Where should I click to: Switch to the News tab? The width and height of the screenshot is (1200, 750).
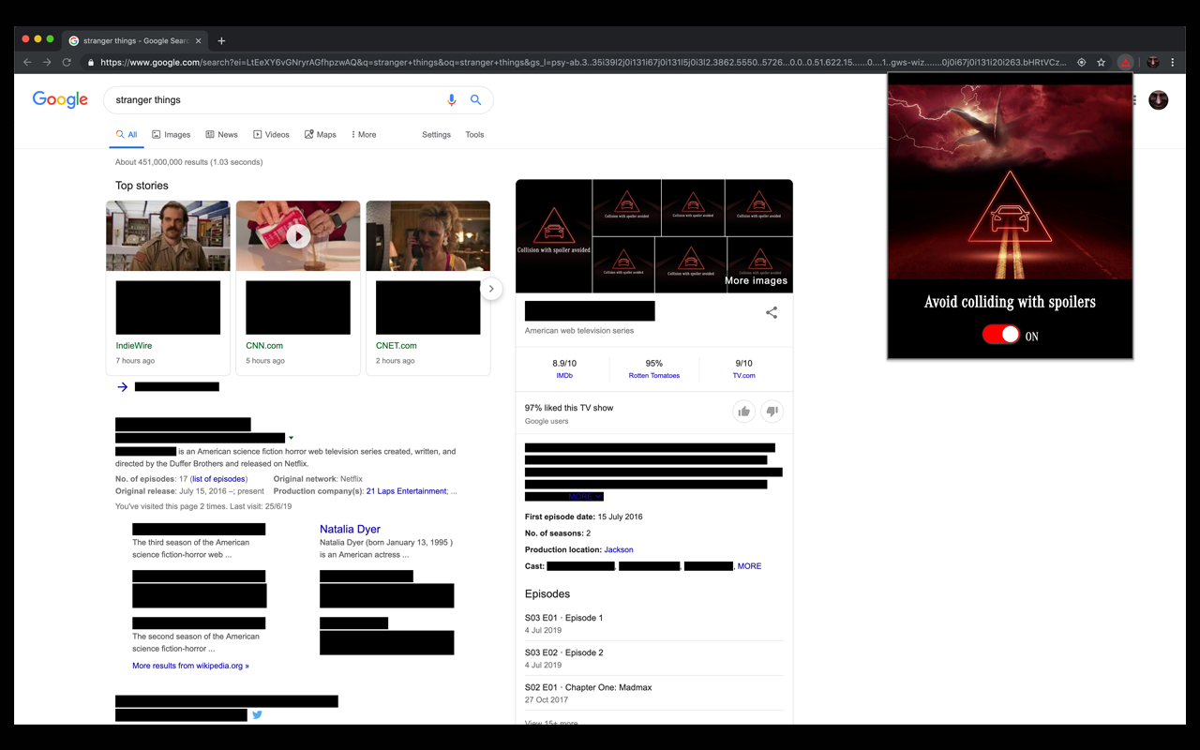click(222, 135)
